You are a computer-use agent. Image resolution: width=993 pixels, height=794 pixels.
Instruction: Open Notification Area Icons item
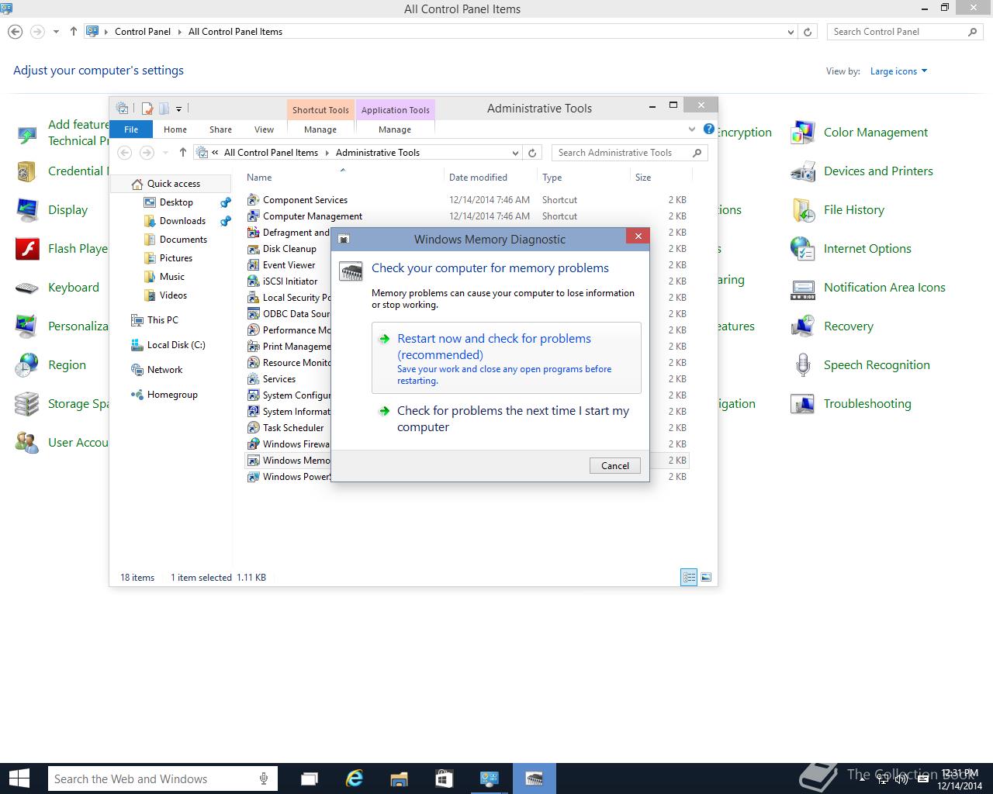[x=884, y=288]
